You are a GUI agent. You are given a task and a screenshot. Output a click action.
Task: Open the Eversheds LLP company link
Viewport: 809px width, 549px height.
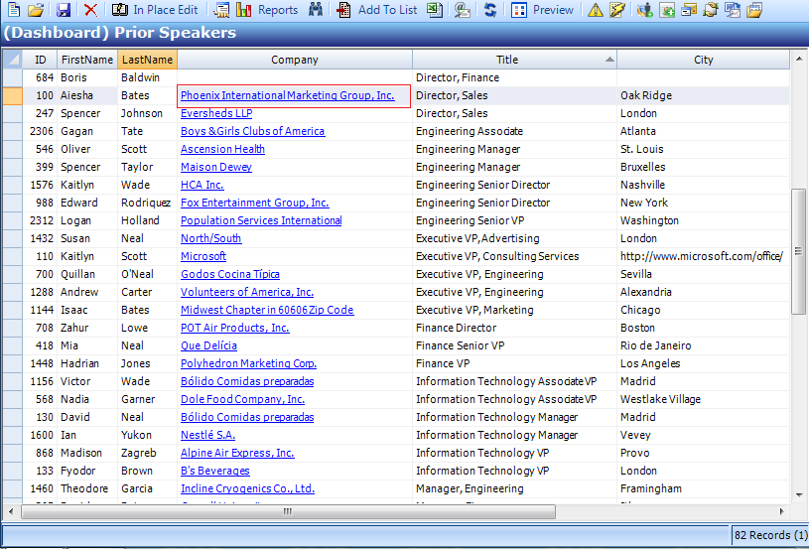[216, 113]
